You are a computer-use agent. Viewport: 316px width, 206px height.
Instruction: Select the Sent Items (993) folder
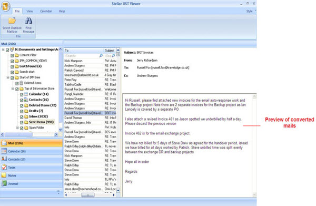(x=41, y=122)
